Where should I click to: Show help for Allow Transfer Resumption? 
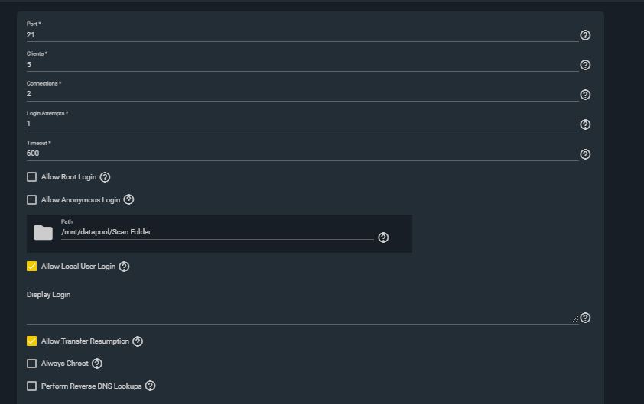point(138,341)
